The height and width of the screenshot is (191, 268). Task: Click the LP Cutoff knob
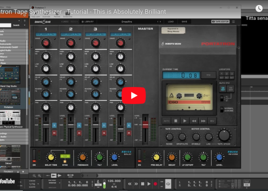187,157
